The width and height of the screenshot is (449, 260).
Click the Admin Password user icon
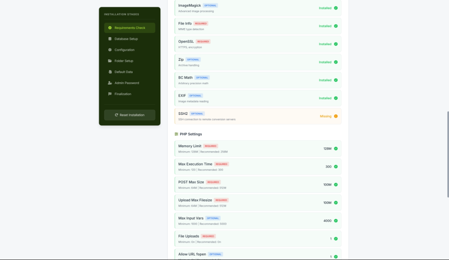coord(110,83)
